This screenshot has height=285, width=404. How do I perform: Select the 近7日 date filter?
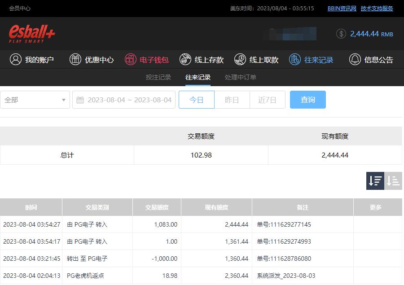[268, 100]
